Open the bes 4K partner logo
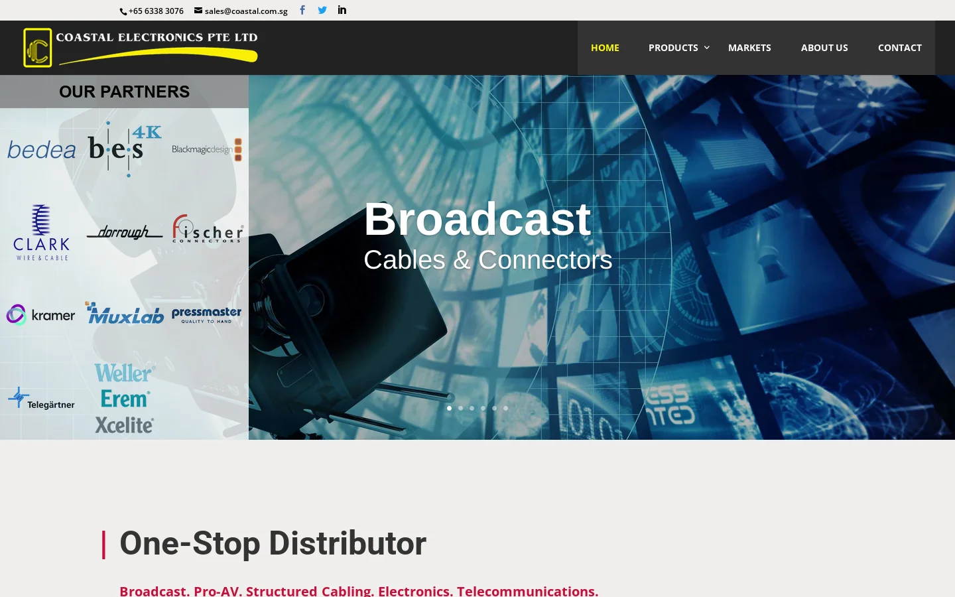955x597 pixels. tap(125, 149)
